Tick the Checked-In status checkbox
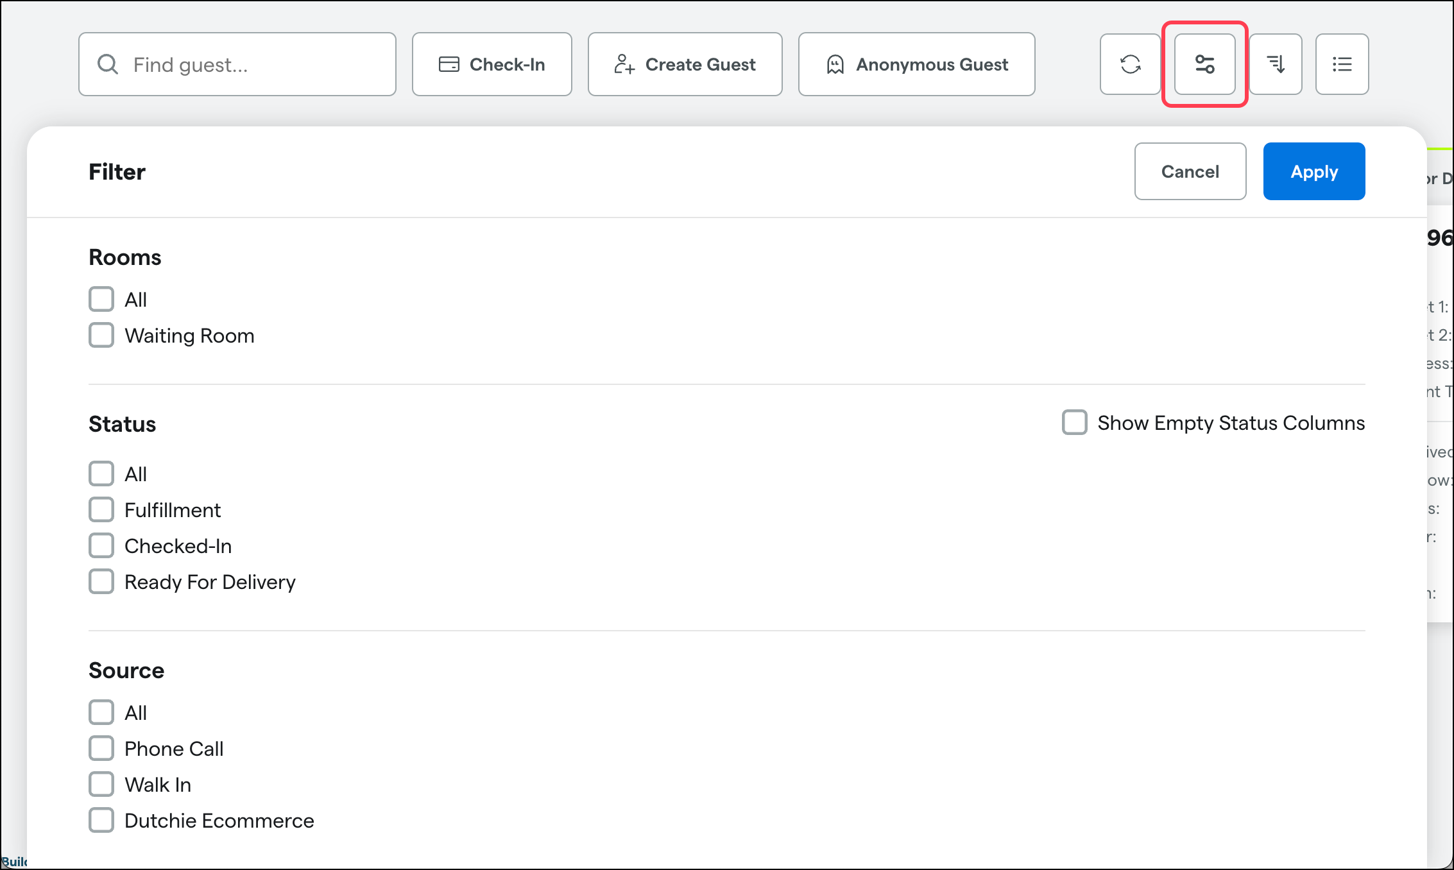 pos(101,545)
